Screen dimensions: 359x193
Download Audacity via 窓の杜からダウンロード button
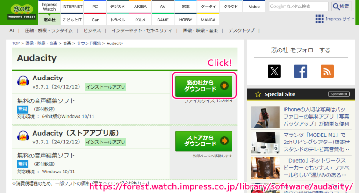tap(204, 86)
